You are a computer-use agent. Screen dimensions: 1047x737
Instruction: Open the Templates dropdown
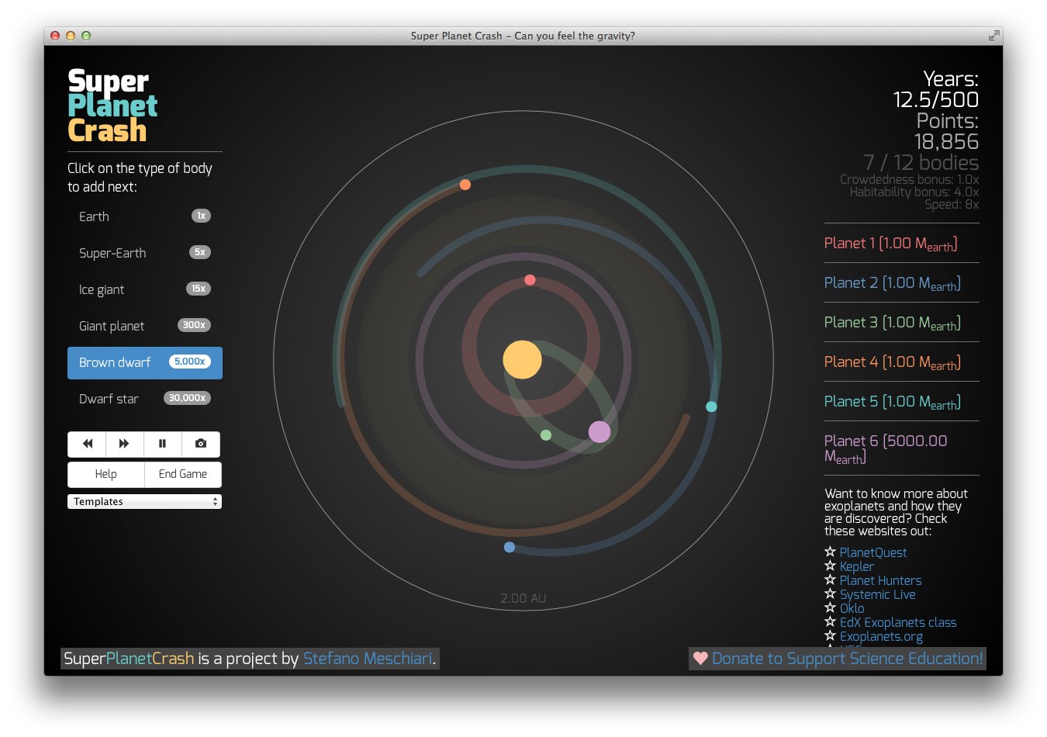144,502
